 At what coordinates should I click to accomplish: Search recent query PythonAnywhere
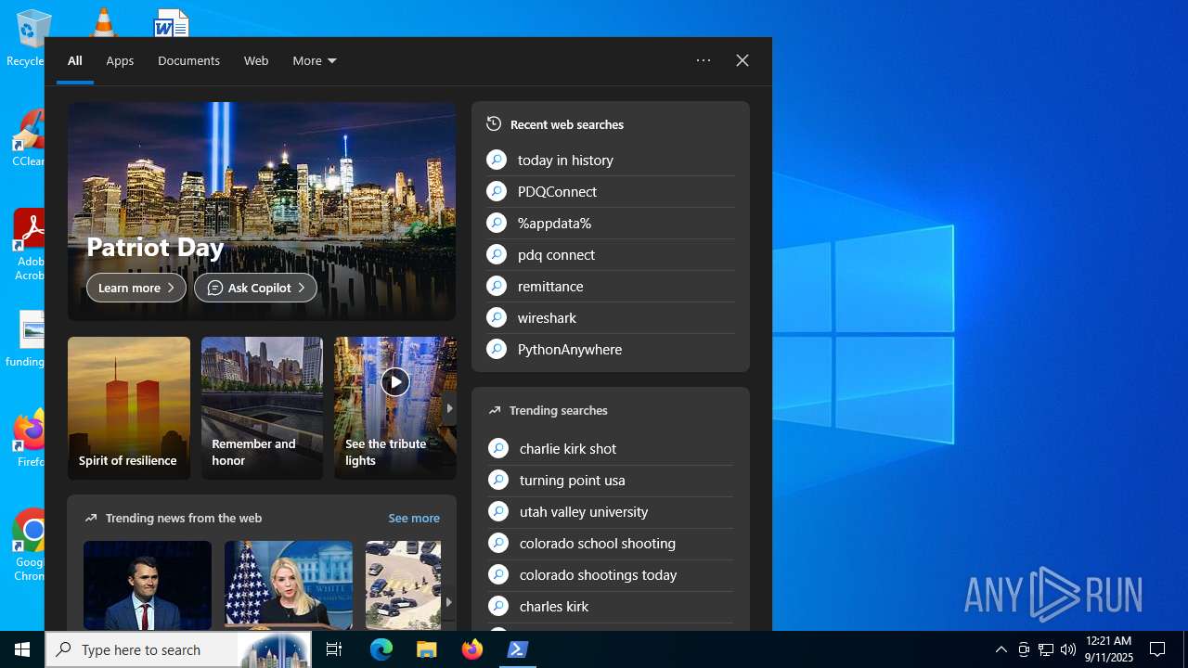[x=611, y=349]
